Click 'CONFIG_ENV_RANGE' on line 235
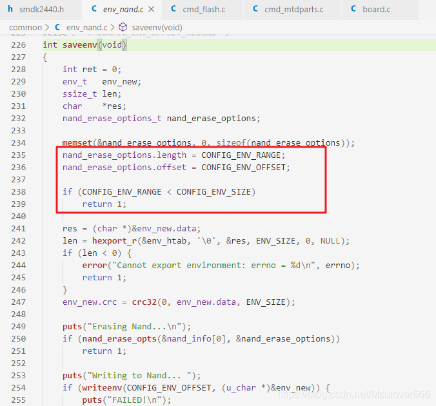 click(241, 155)
